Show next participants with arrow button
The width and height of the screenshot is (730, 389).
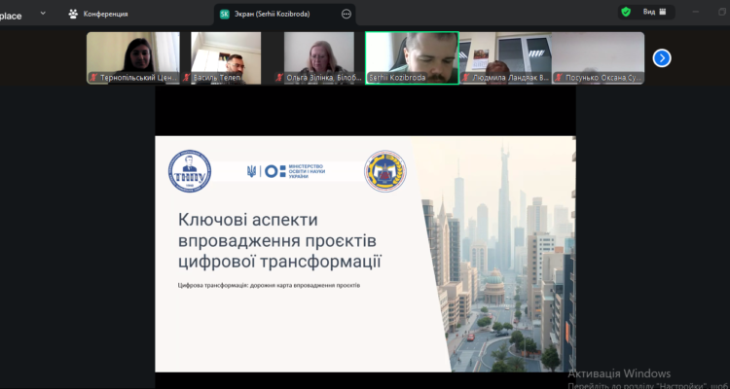(662, 57)
